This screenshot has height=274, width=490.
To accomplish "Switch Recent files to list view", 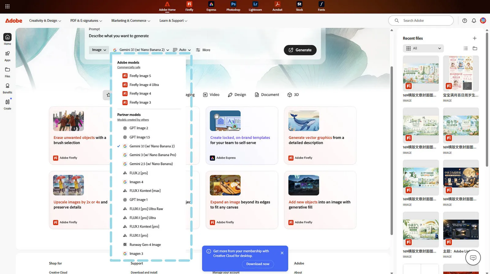I will tap(466, 48).
